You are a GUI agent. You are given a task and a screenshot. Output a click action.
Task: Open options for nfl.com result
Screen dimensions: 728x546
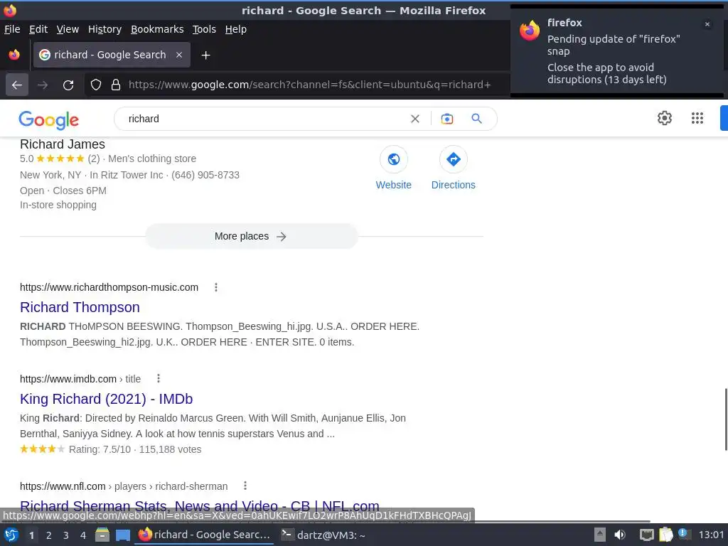click(245, 486)
